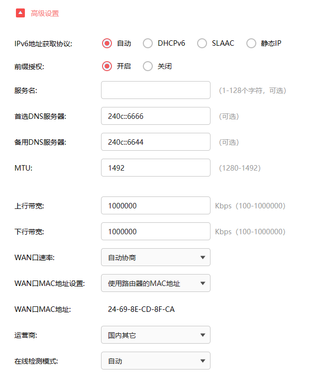319x377 pixels.
Task: Click the 服务名 input field
Action: click(155, 90)
